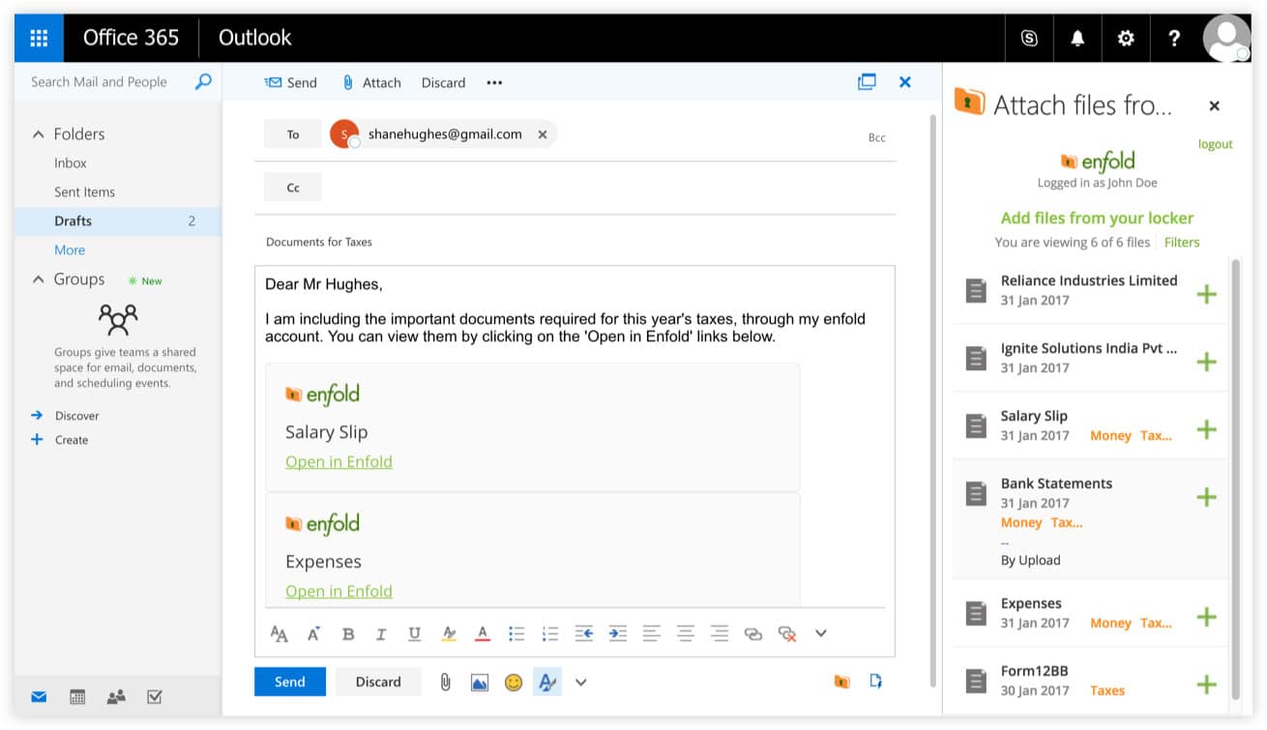The height and width of the screenshot is (730, 1267).
Task: Open the Skype icon in the top bar
Action: pyautogui.click(x=1028, y=38)
